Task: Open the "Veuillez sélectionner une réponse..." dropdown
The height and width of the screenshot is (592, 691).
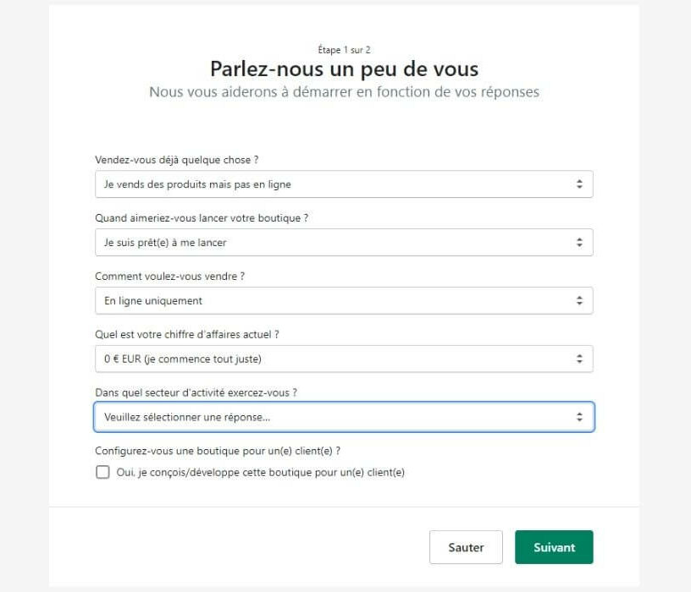Action: pos(344,417)
